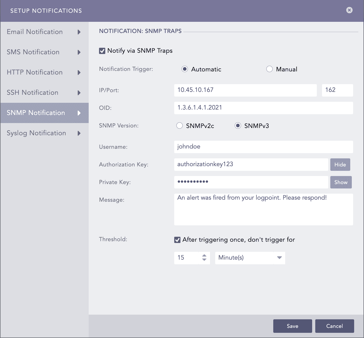The width and height of the screenshot is (364, 338).
Task: Click the arrow icon beside Email Notification
Action: [79, 32]
